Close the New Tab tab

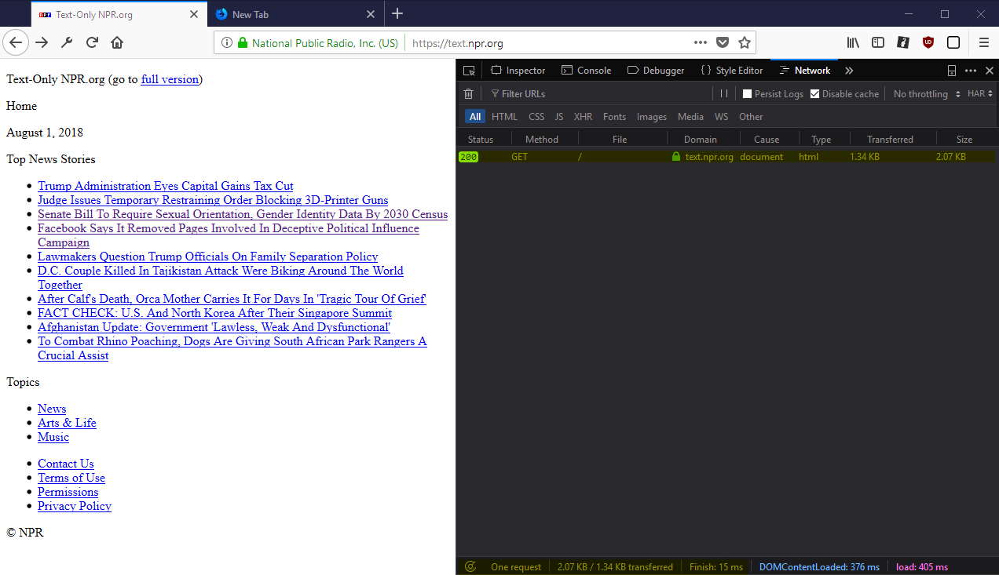point(371,14)
